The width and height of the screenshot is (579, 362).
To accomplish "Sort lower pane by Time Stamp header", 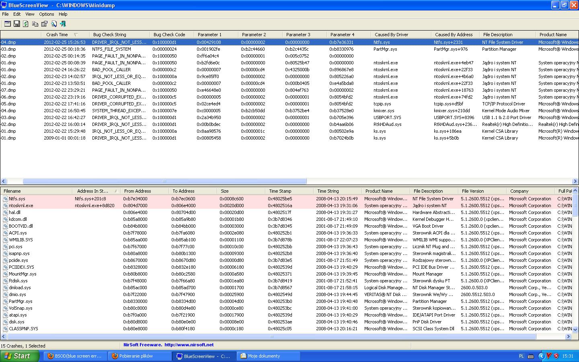I will pos(289,191).
